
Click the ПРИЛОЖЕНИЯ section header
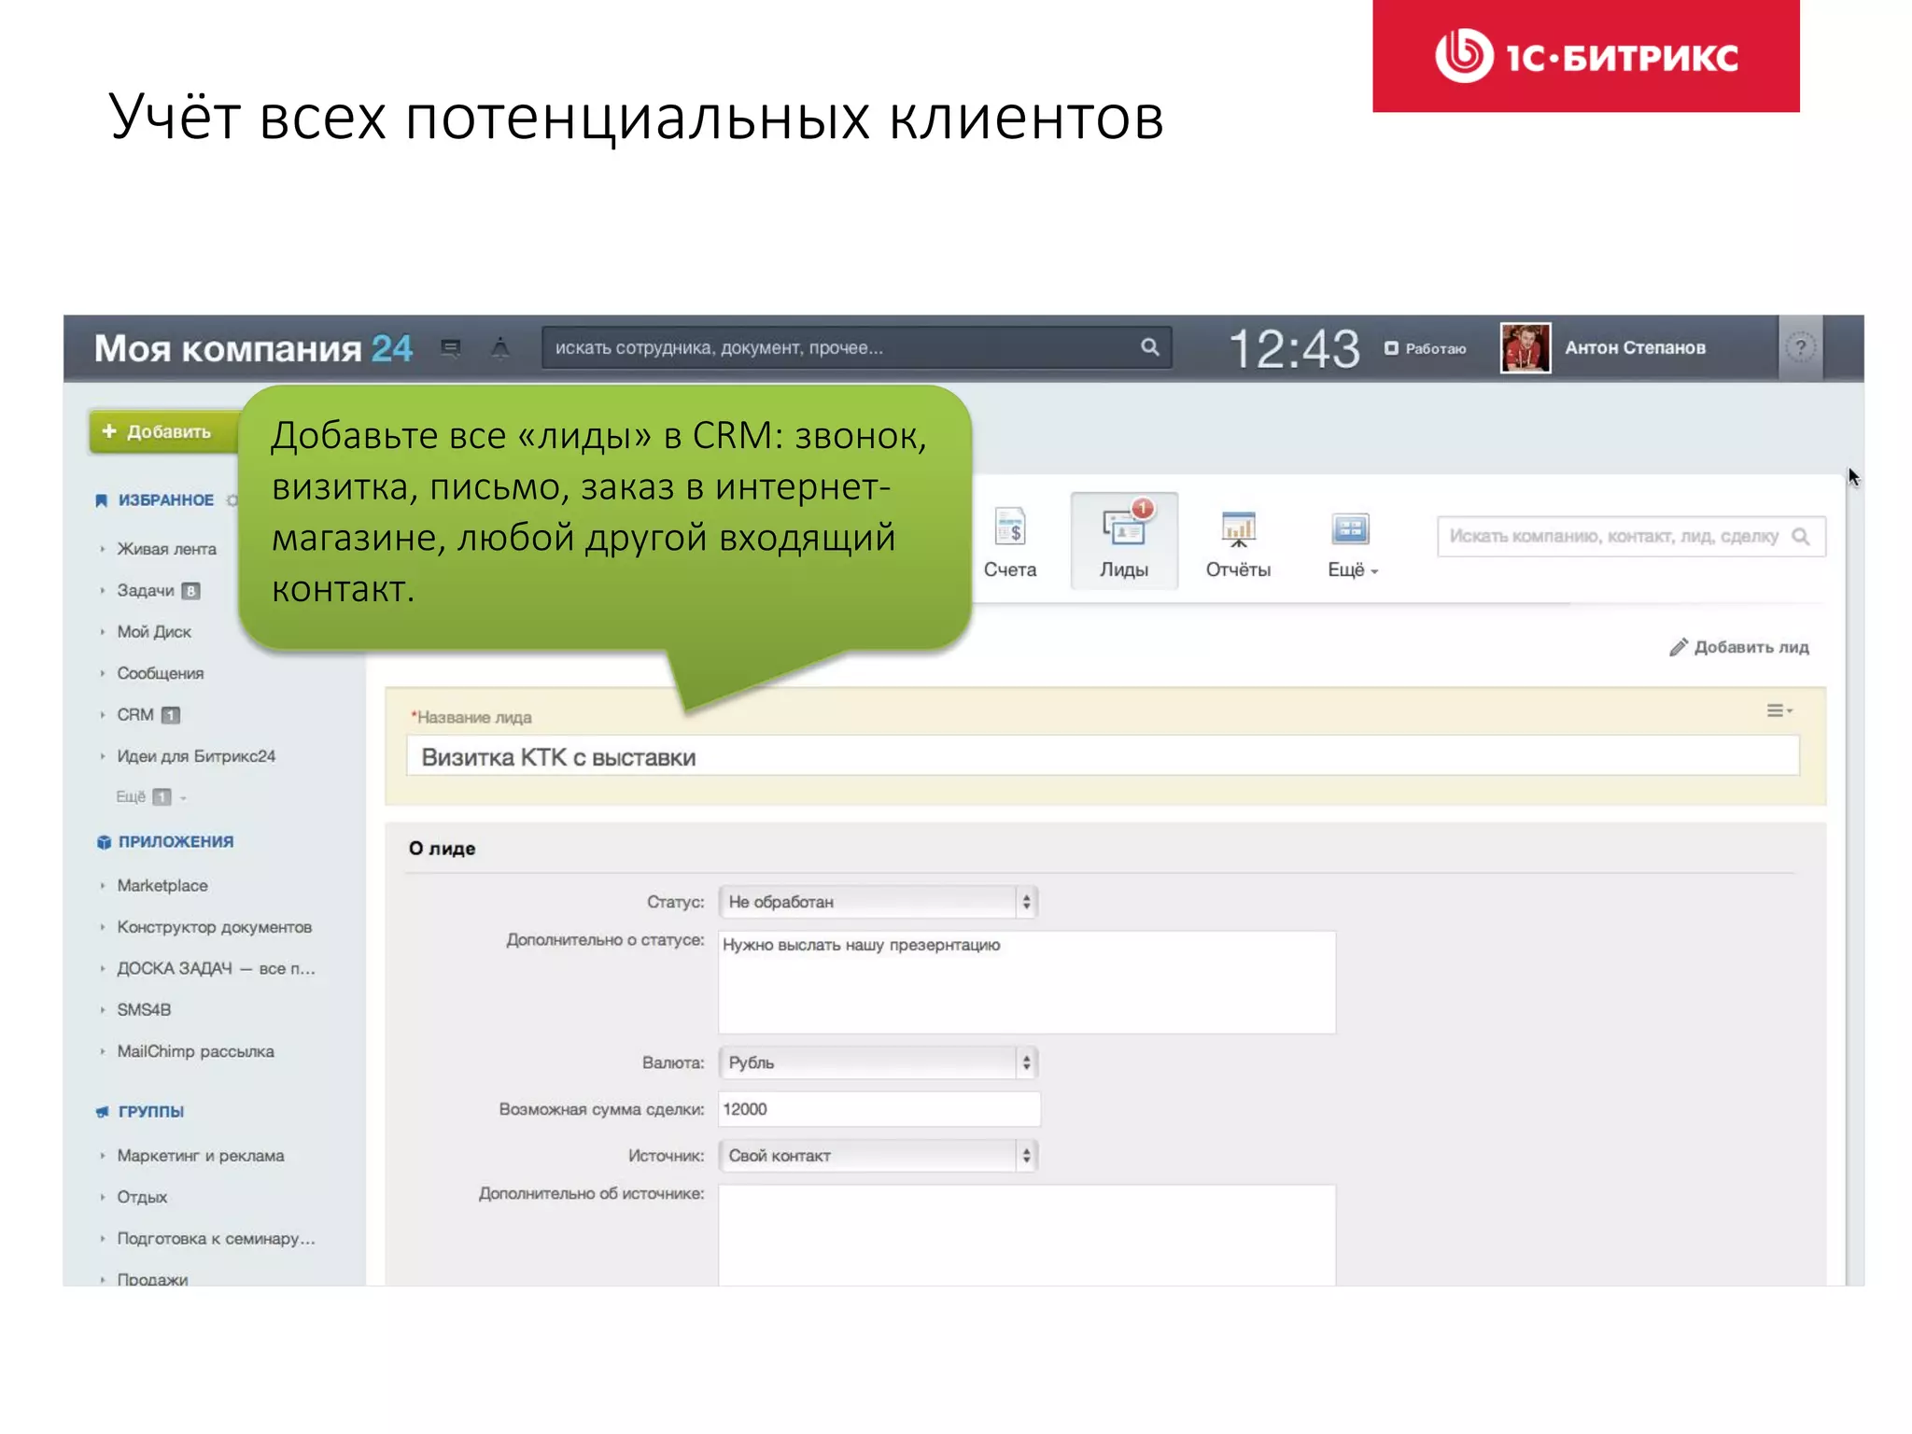176,842
